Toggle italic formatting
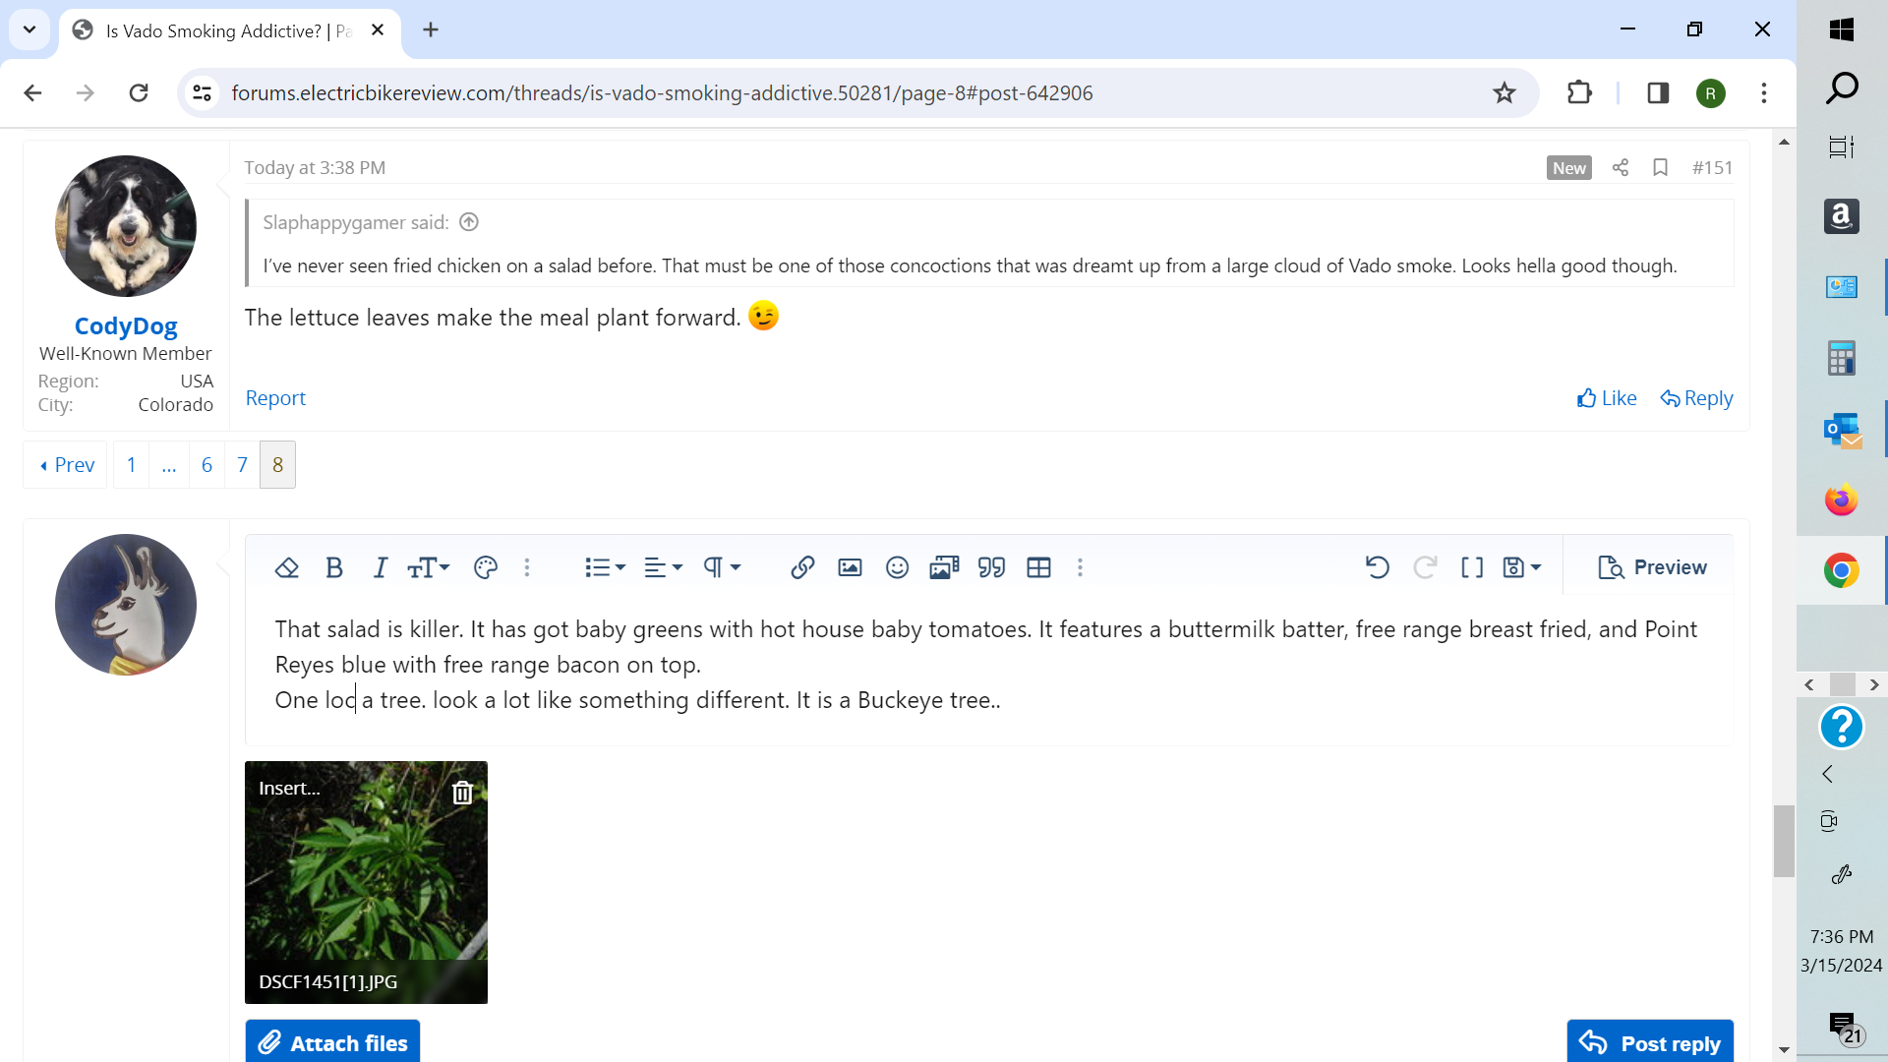Image resolution: width=1888 pixels, height=1062 pixels. (x=381, y=567)
